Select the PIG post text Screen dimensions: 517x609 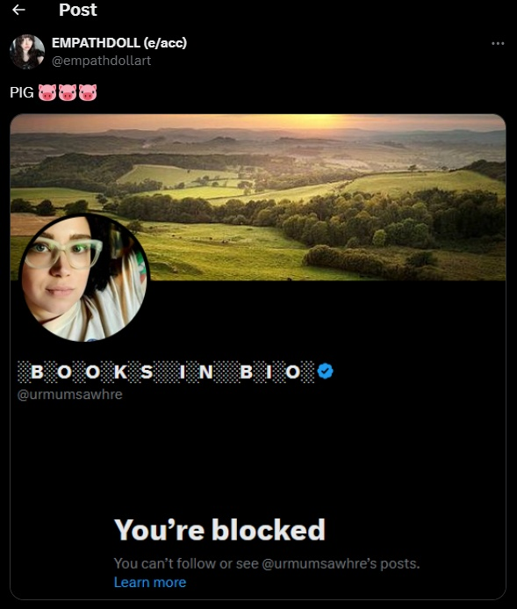22,92
